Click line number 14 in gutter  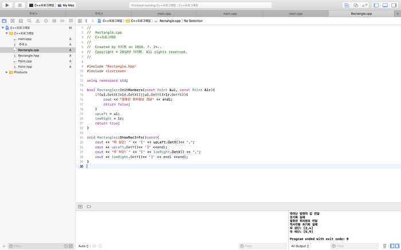coord(81,90)
